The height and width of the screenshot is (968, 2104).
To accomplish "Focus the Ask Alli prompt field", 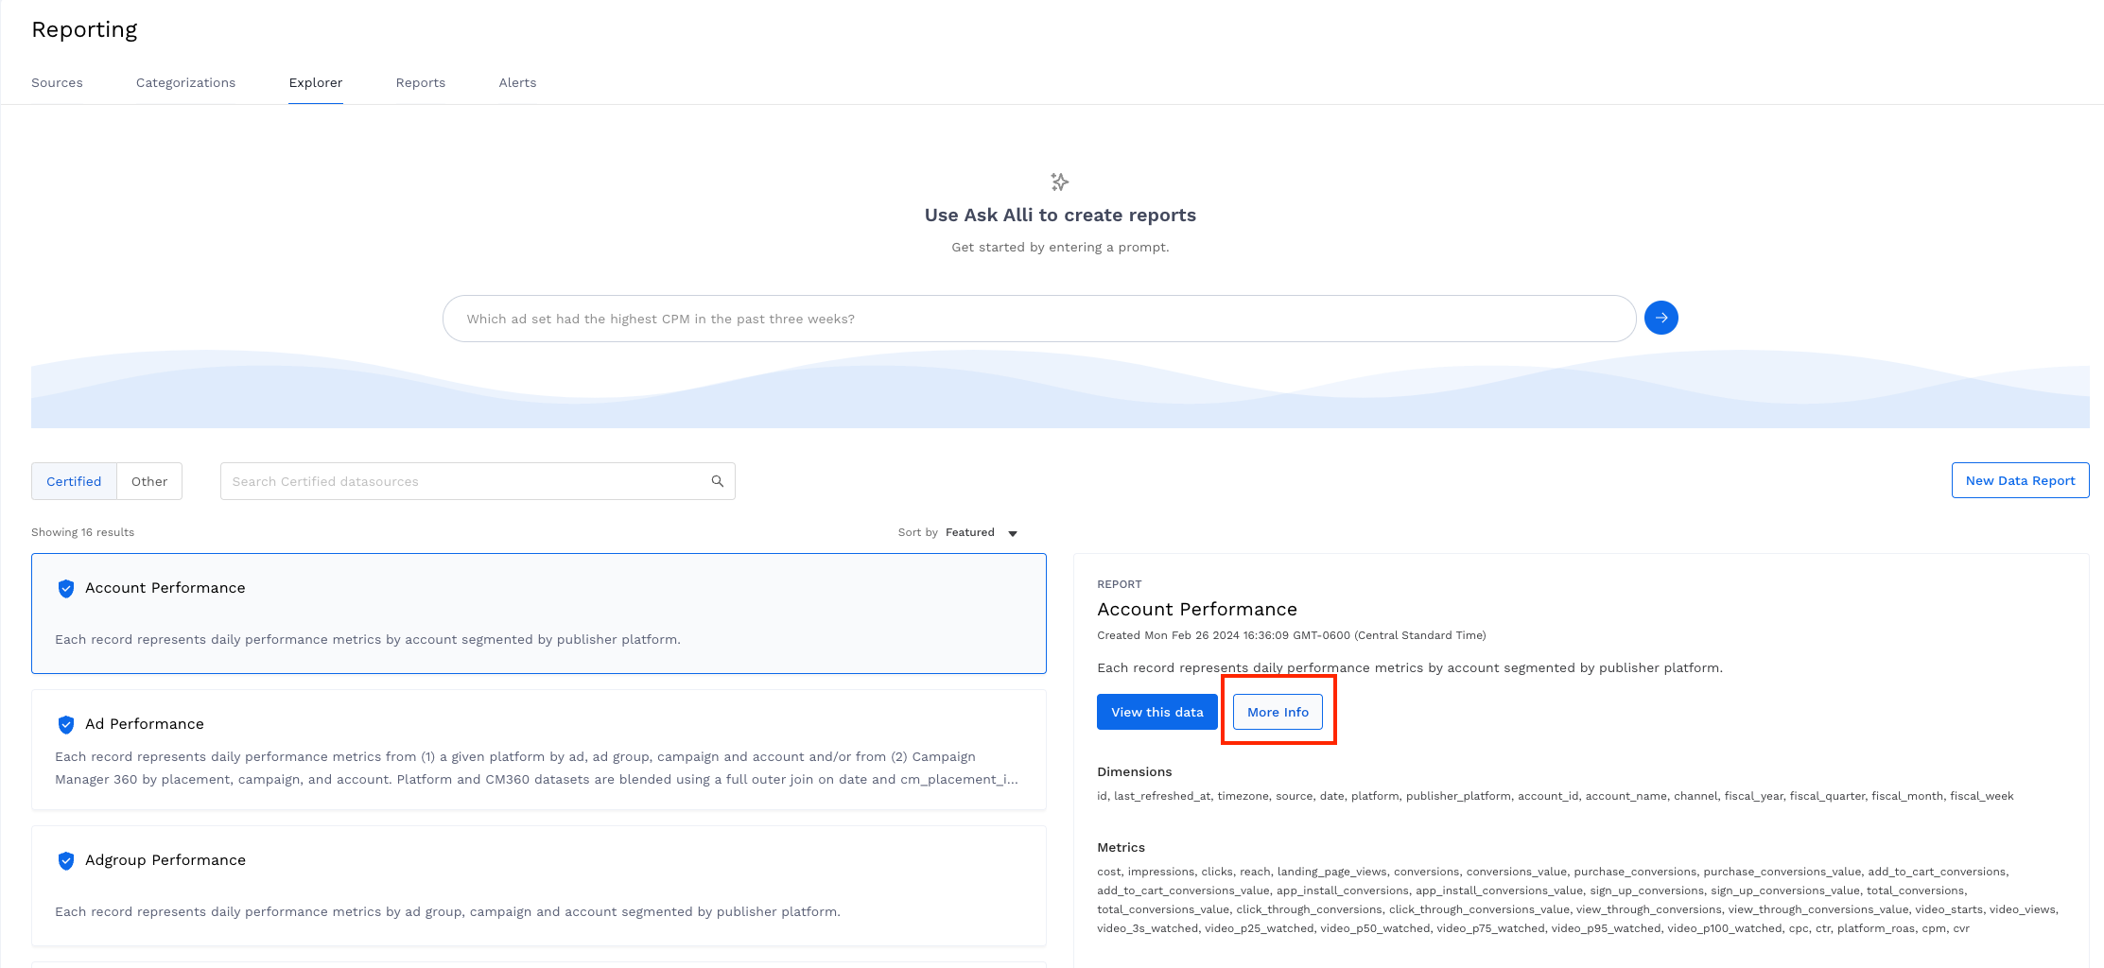I will [1038, 319].
